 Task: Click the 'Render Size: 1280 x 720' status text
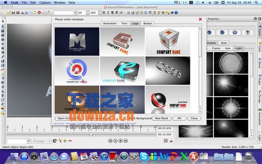point(238,147)
